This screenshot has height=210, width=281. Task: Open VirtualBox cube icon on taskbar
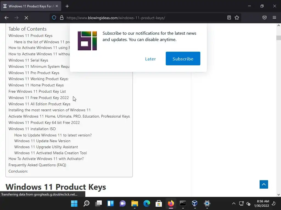click(x=195, y=203)
